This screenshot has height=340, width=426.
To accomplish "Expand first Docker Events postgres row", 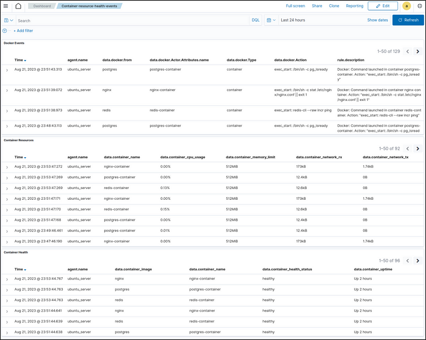I will (7, 70).
